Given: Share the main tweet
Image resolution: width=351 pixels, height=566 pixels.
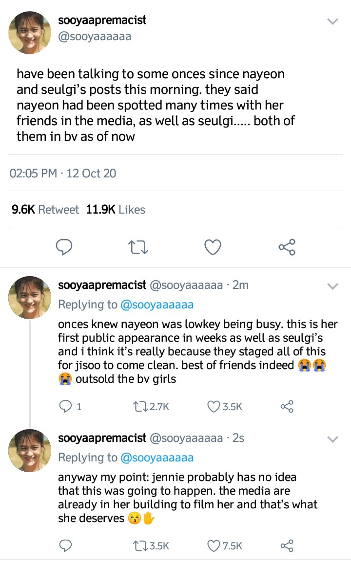Looking at the screenshot, I should coord(287,247).
